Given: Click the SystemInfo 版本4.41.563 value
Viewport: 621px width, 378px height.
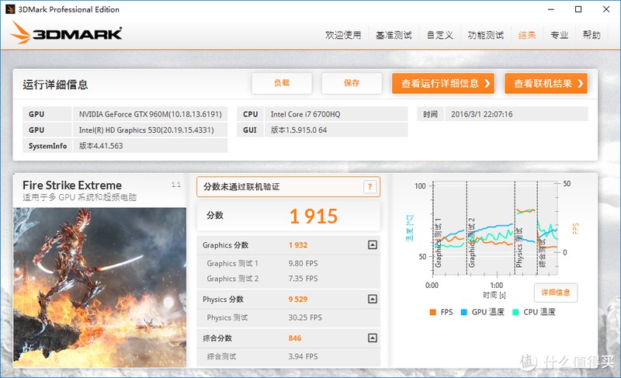Looking at the screenshot, I should [150, 146].
